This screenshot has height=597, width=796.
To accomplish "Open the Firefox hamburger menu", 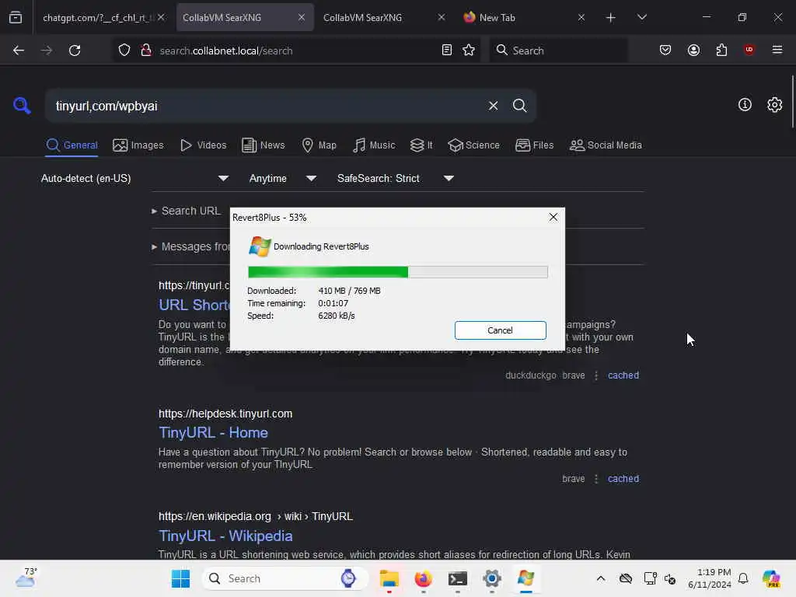I will pyautogui.click(x=777, y=50).
